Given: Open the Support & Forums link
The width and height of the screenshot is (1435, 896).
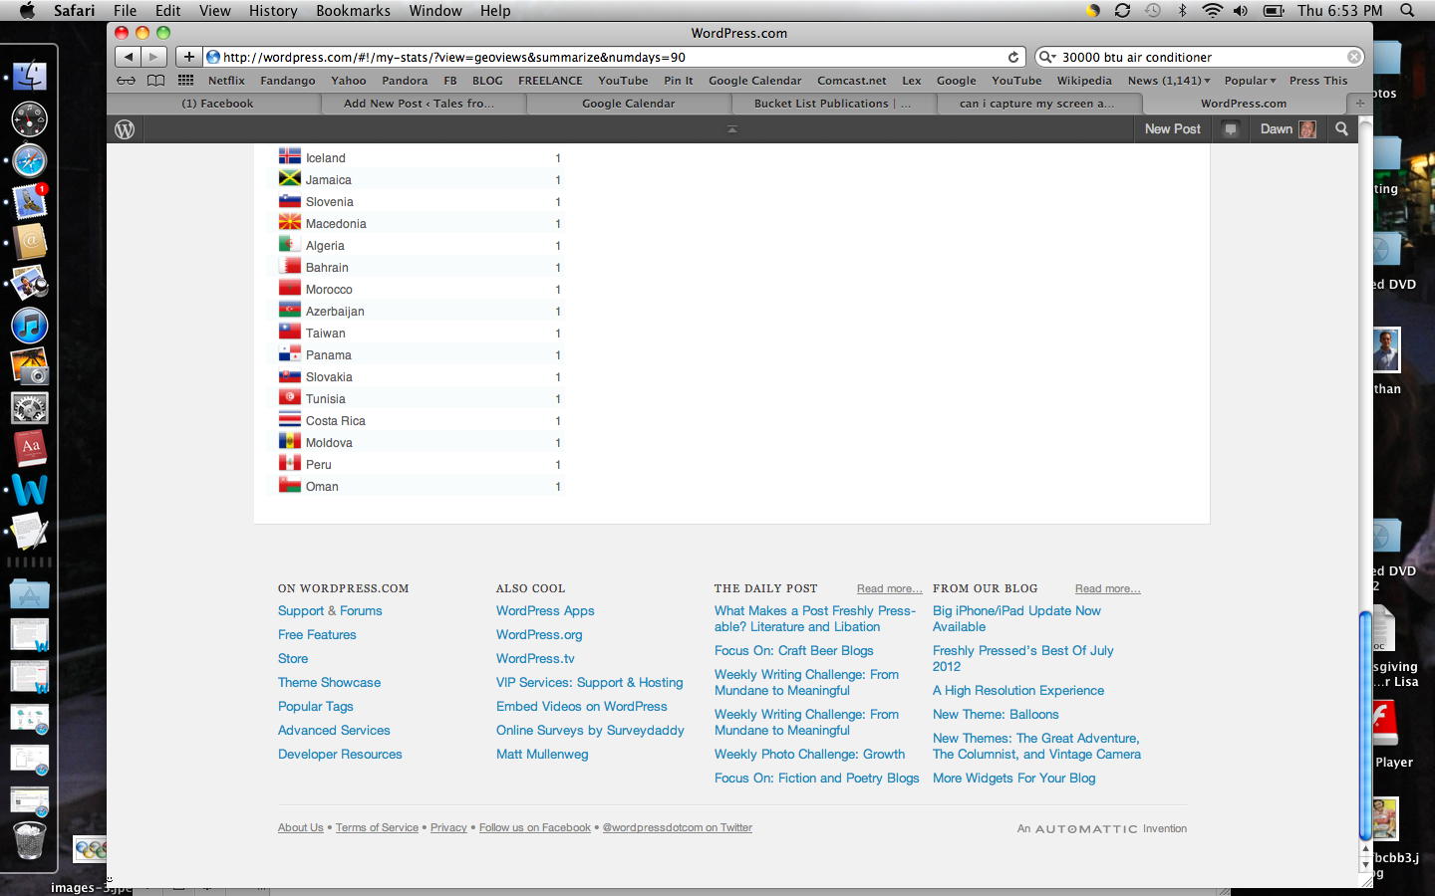Looking at the screenshot, I should click(330, 611).
